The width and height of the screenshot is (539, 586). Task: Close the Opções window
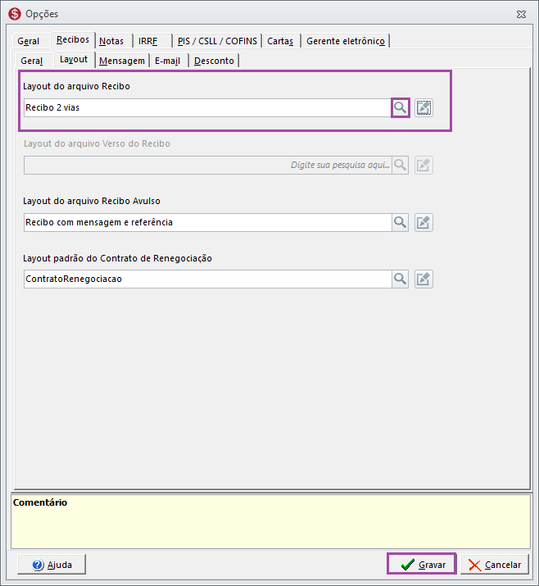click(x=521, y=14)
